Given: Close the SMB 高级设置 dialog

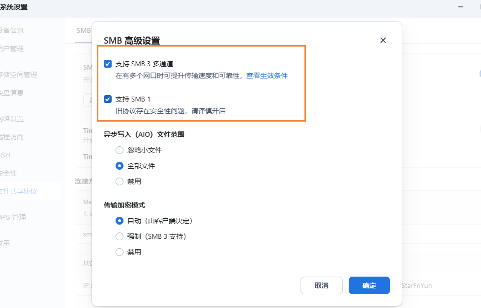Looking at the screenshot, I should tap(383, 40).
